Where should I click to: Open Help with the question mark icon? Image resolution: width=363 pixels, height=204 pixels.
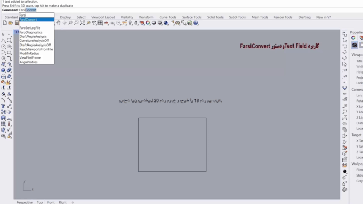coord(196,23)
